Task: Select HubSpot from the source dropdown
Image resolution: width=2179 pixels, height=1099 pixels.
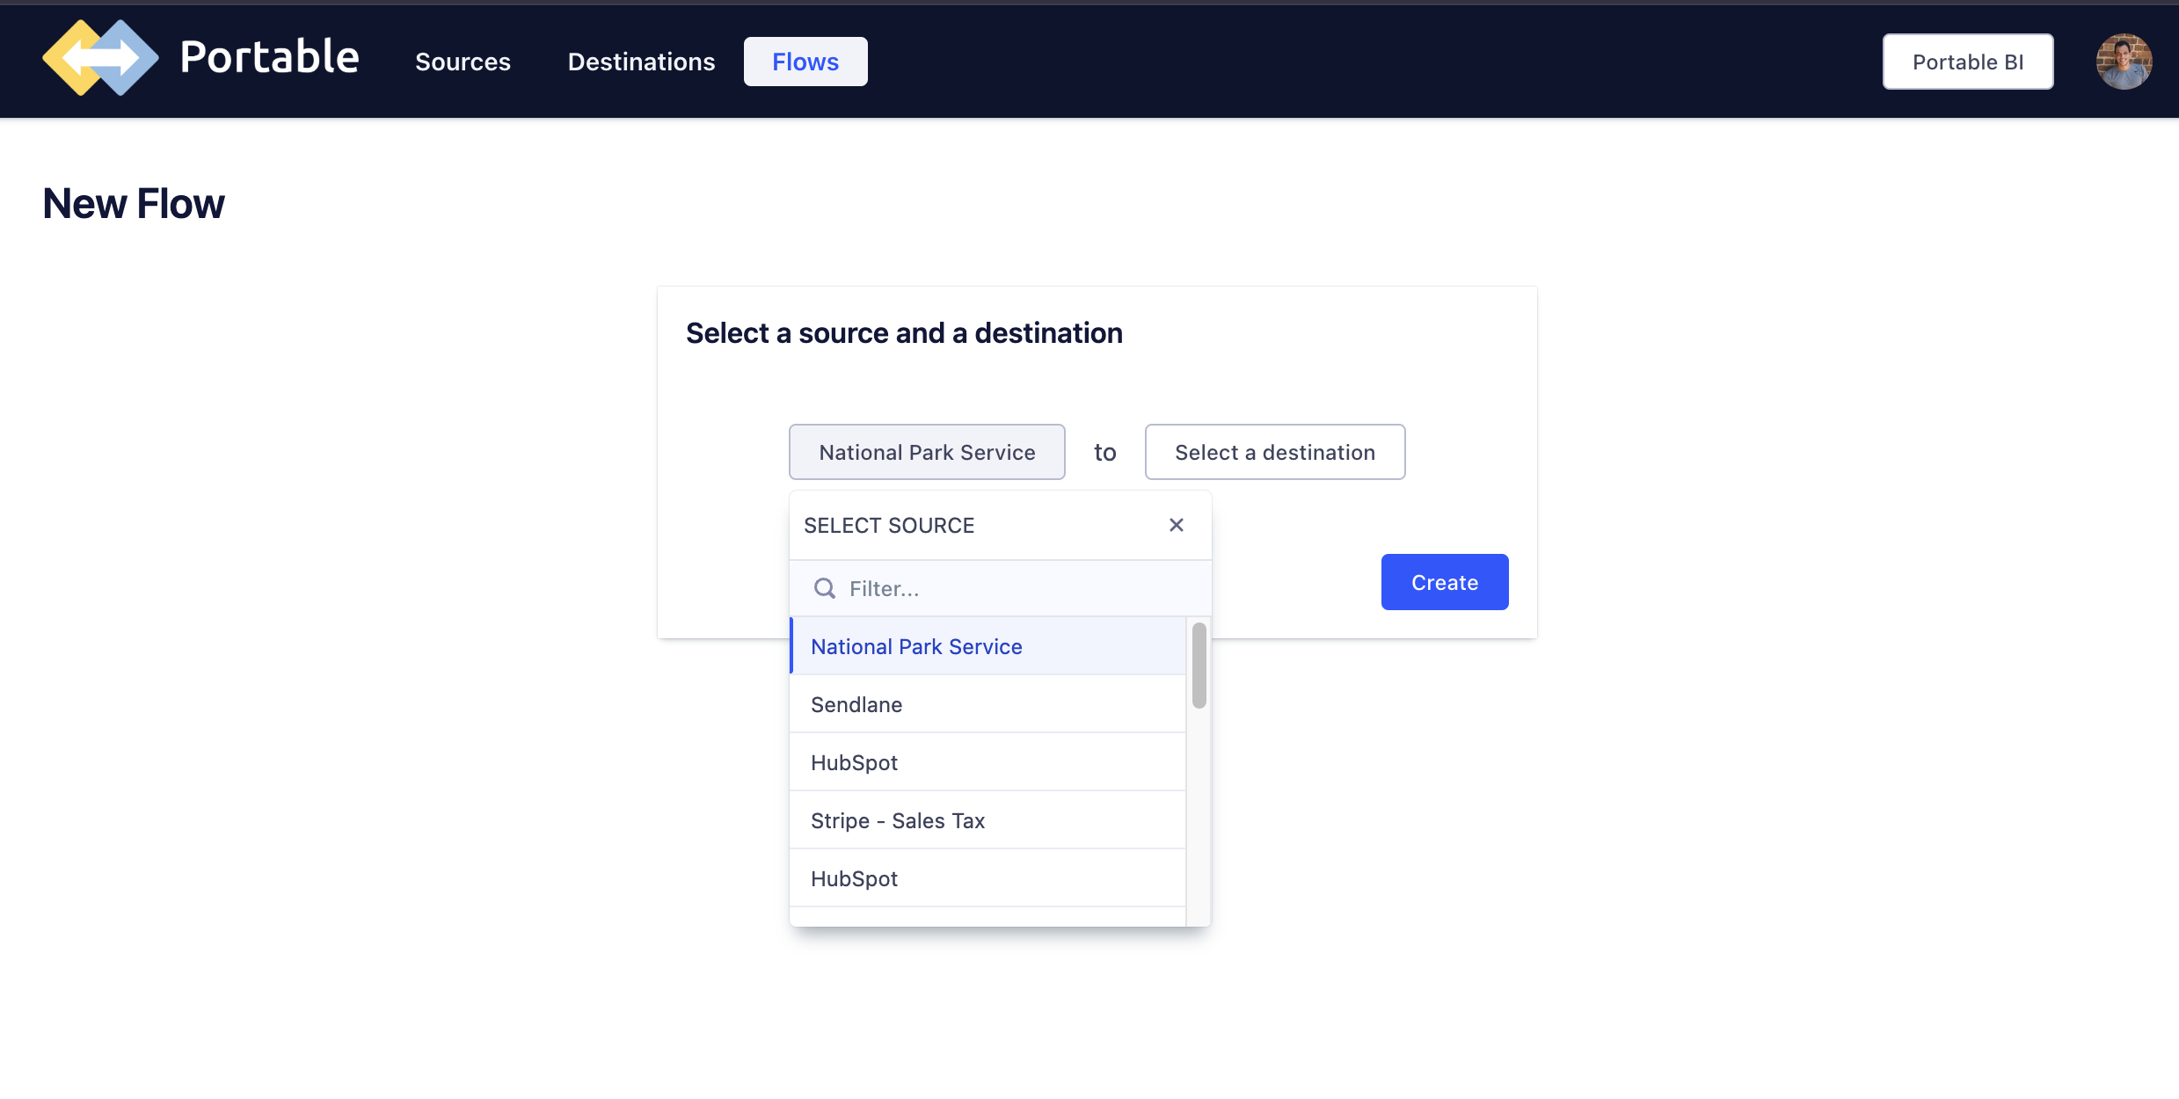Action: pos(853,761)
